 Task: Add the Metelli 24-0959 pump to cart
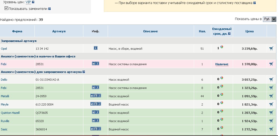(x=271, y=96)
